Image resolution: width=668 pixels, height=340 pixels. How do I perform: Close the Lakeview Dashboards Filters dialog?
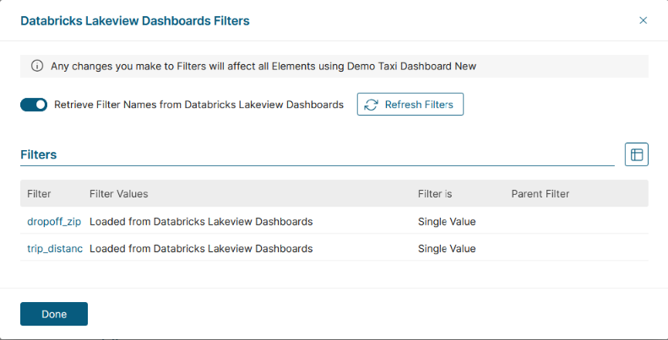(643, 20)
